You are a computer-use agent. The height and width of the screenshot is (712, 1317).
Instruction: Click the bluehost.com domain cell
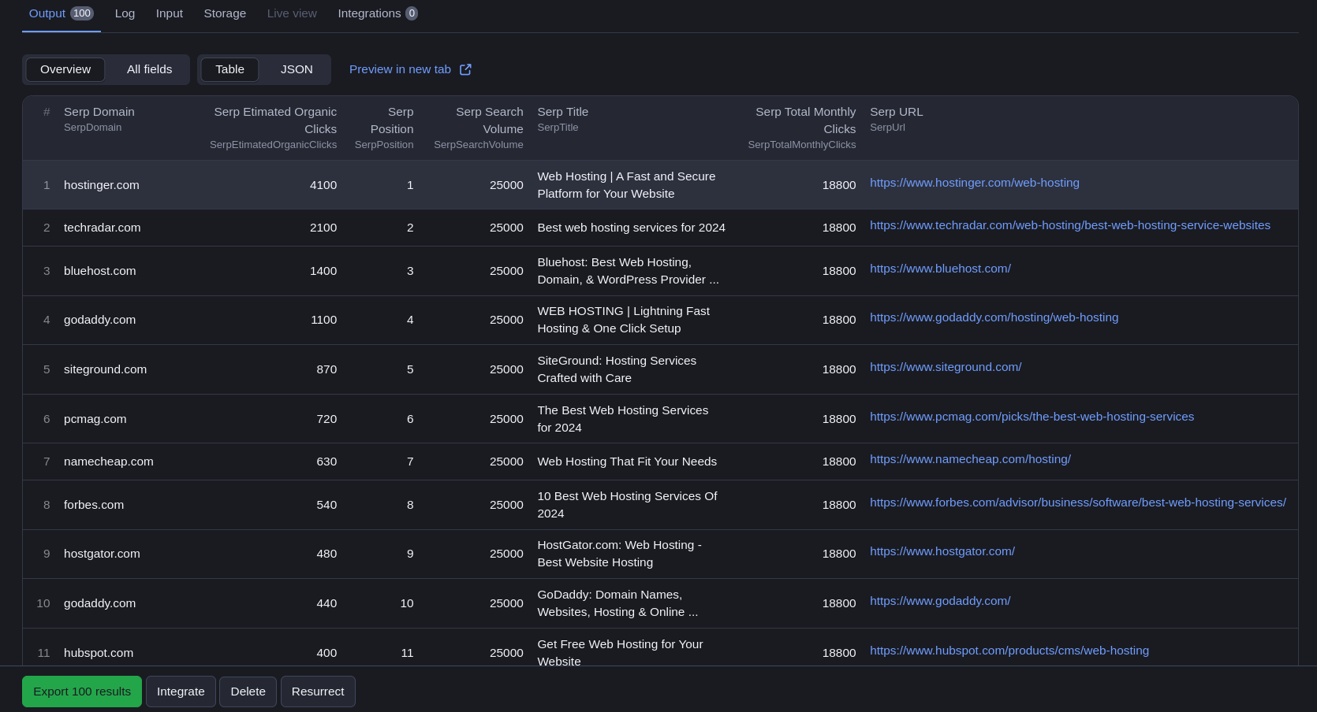[x=99, y=271]
